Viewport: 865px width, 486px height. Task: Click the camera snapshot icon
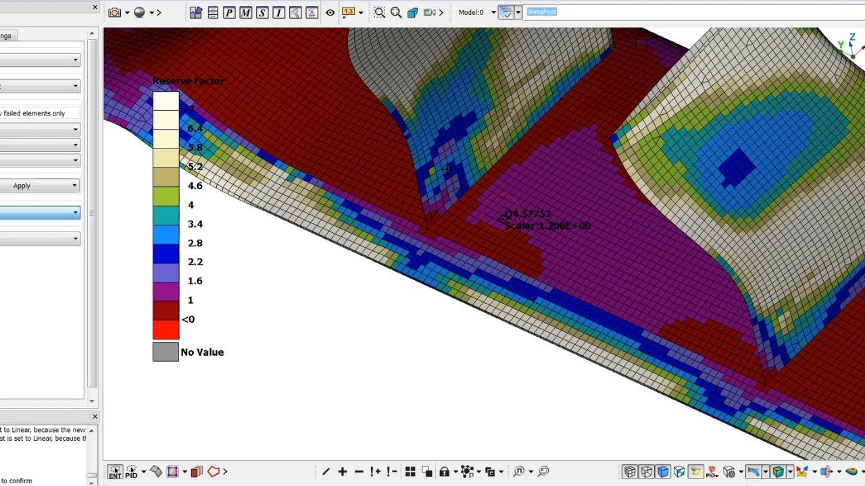pyautogui.click(x=114, y=12)
